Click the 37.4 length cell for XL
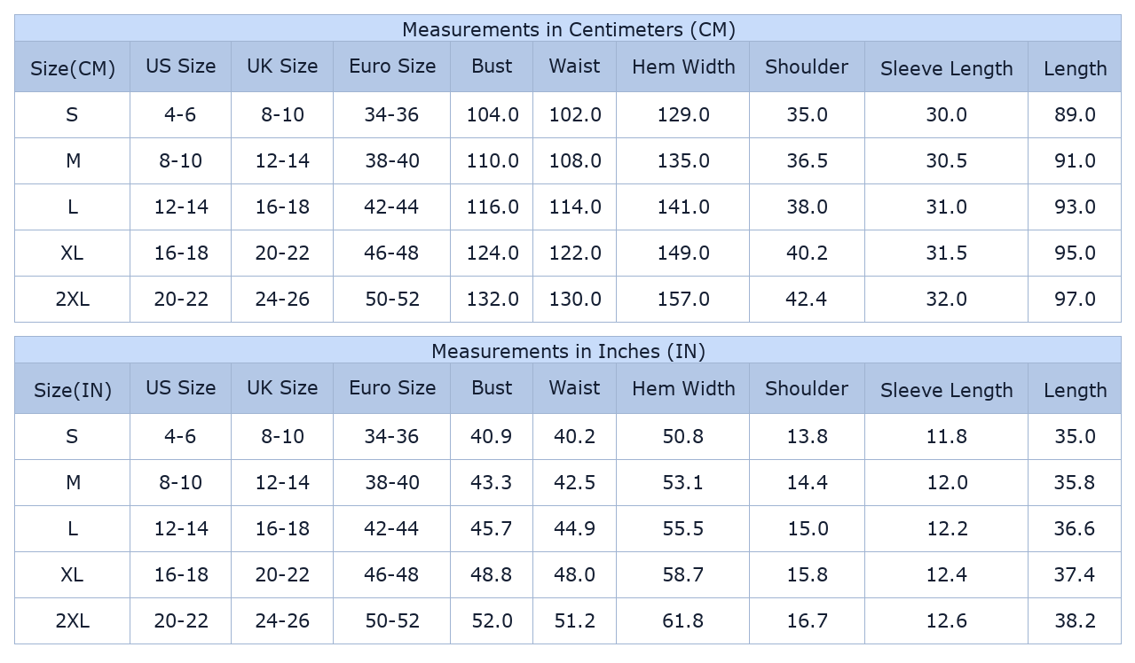 1075,575
